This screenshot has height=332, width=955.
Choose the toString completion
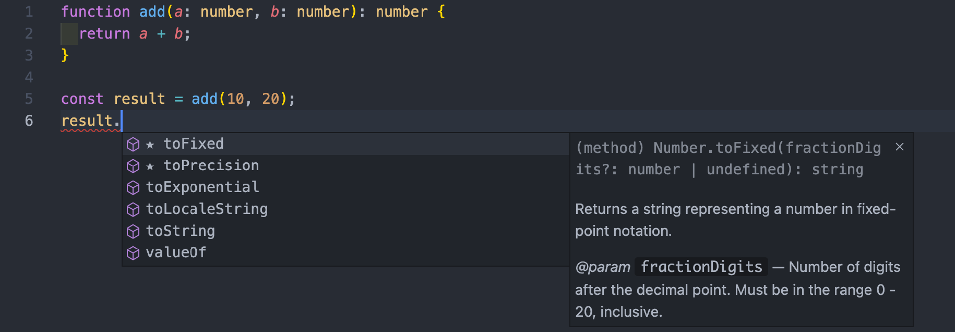click(x=346, y=232)
